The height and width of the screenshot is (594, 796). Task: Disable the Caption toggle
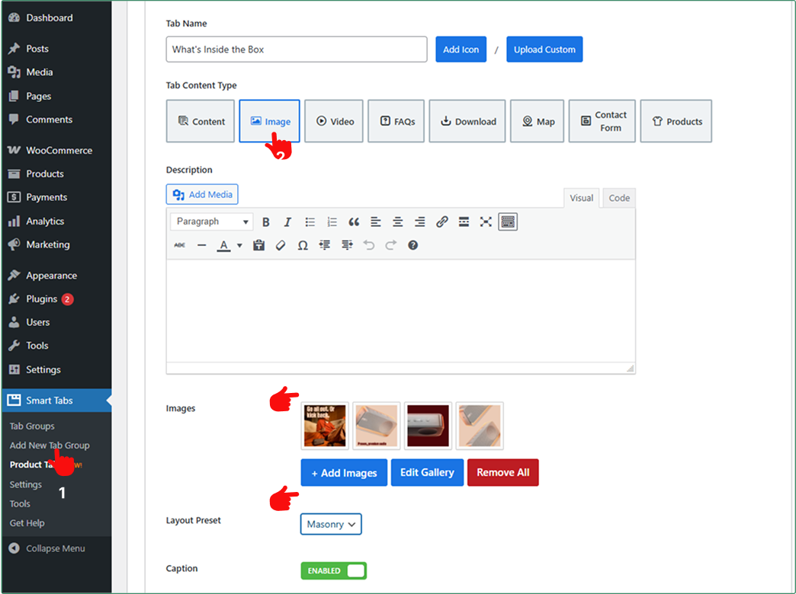coord(333,570)
